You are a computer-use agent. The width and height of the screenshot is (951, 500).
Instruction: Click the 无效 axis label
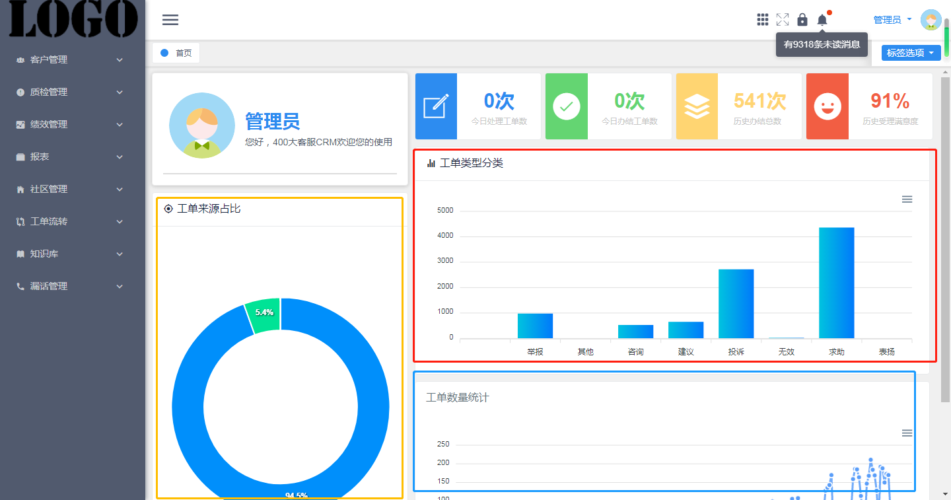pyautogui.click(x=787, y=352)
